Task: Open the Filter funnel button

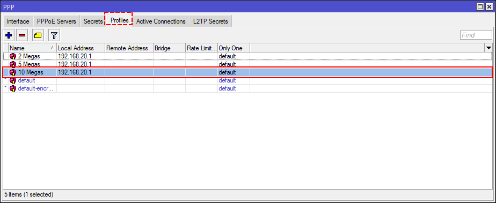Action: pos(54,35)
